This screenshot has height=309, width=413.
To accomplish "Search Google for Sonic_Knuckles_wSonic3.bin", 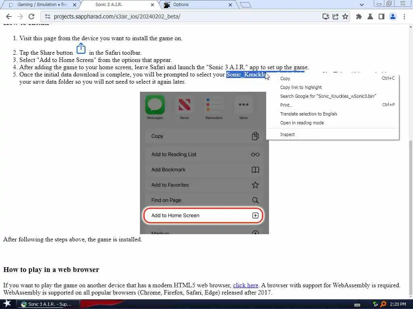I will [x=333, y=96].
